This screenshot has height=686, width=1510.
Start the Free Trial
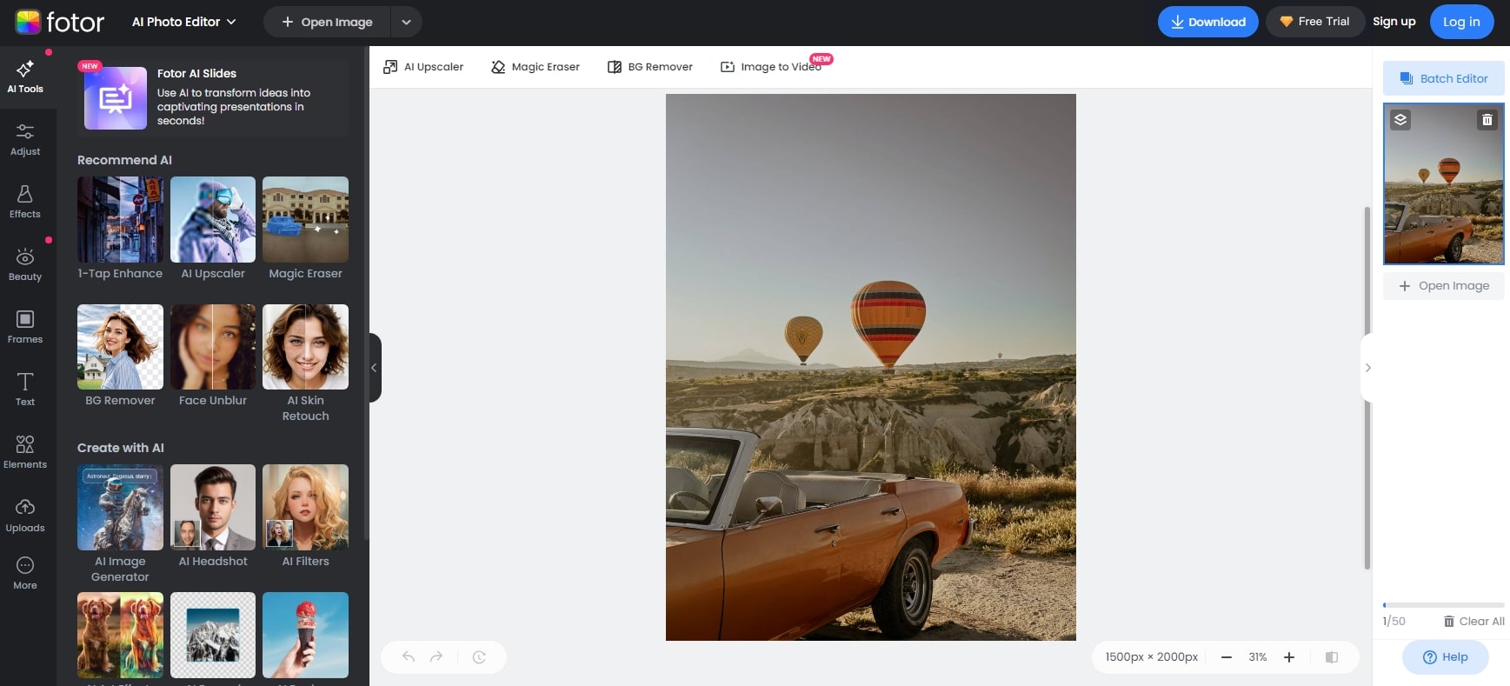1314,22
